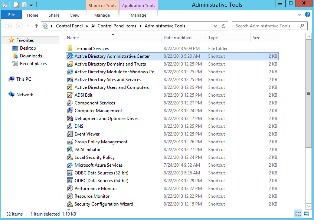This screenshot has width=314, height=220.
Task: Click the Performance Monitor icon
Action: (x=70, y=189)
